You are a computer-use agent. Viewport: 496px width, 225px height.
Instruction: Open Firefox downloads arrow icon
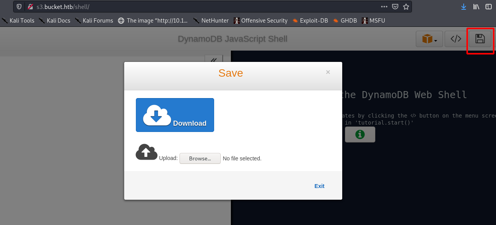(463, 7)
